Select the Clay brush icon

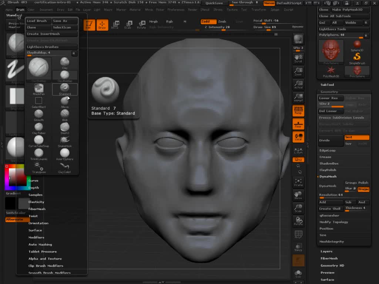coord(64,63)
